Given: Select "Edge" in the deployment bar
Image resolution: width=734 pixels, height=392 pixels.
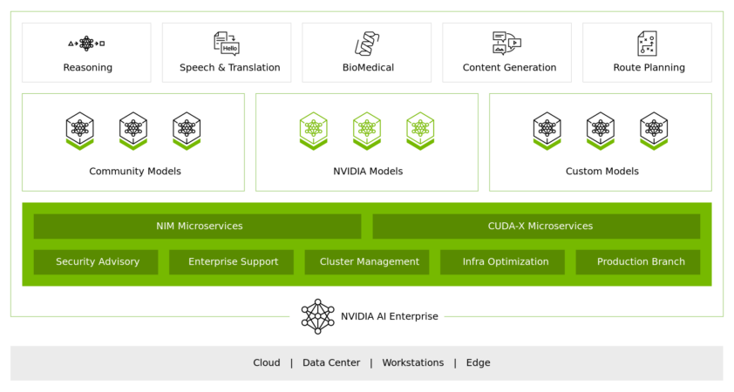Looking at the screenshot, I should click(478, 363).
